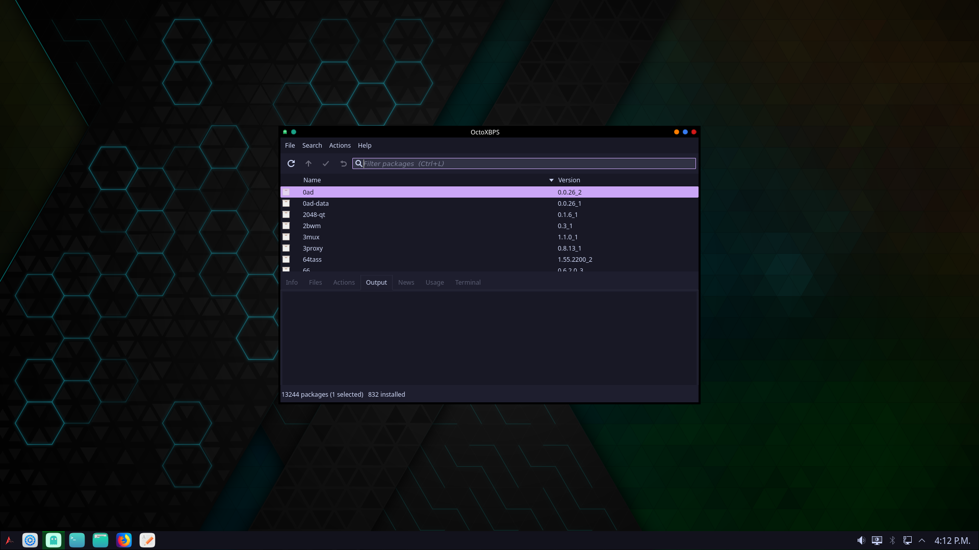This screenshot has width=979, height=550.
Task: Sort packages by the Name column header
Action: [312, 180]
